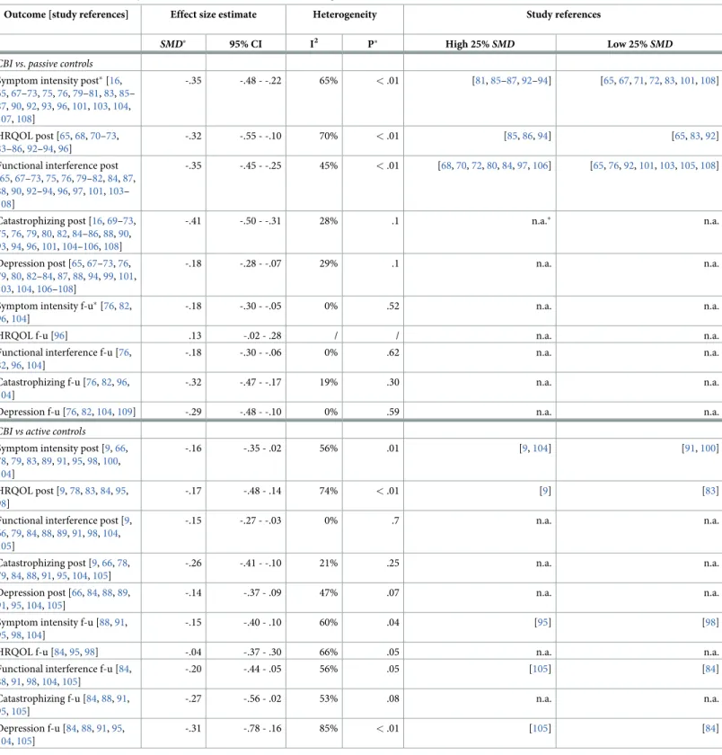The height and width of the screenshot is (755, 722).
Task: Select the 'Low 25% SMD' sub-header
Action: 639,44
